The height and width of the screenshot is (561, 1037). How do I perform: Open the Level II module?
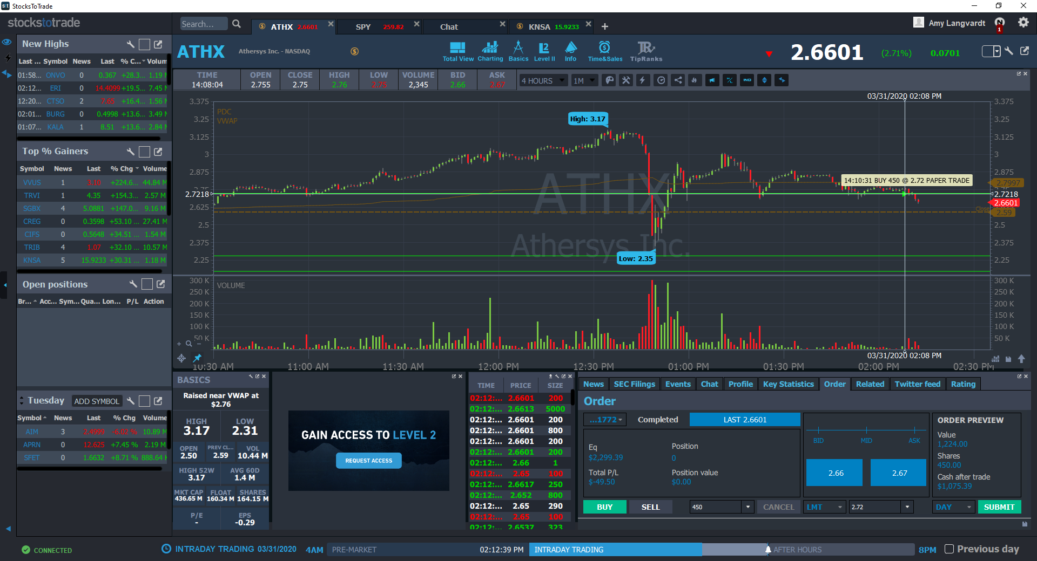544,51
